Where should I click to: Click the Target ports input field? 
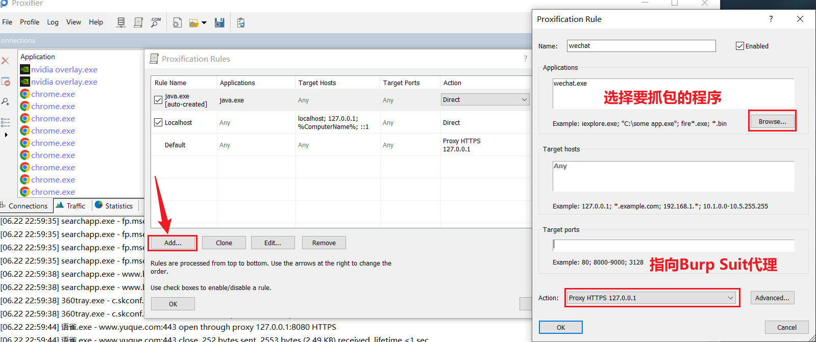[673, 246]
